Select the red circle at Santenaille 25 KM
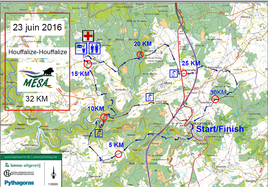This screenshot has width=268, height=187. point(184,73)
